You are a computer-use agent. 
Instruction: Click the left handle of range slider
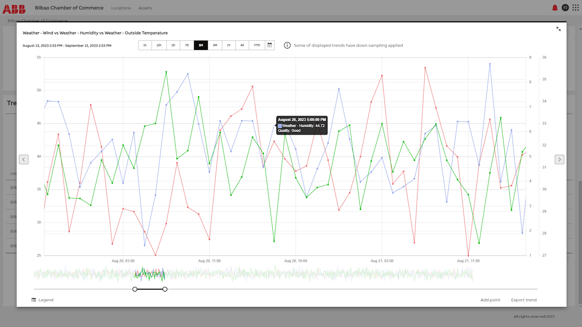click(135, 289)
